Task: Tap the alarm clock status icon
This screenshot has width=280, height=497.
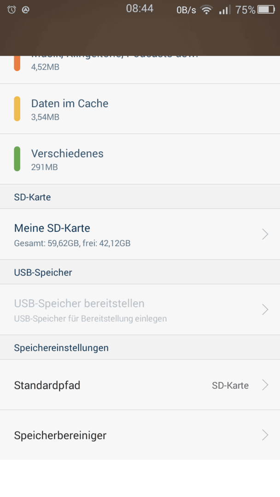Action: point(12,10)
